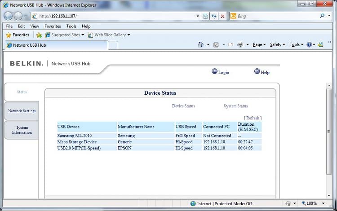Click the Mass Storage Device cell

pyautogui.click(x=87, y=142)
